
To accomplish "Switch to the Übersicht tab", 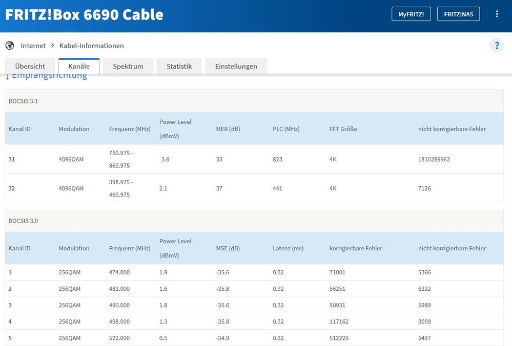I will 30,66.
